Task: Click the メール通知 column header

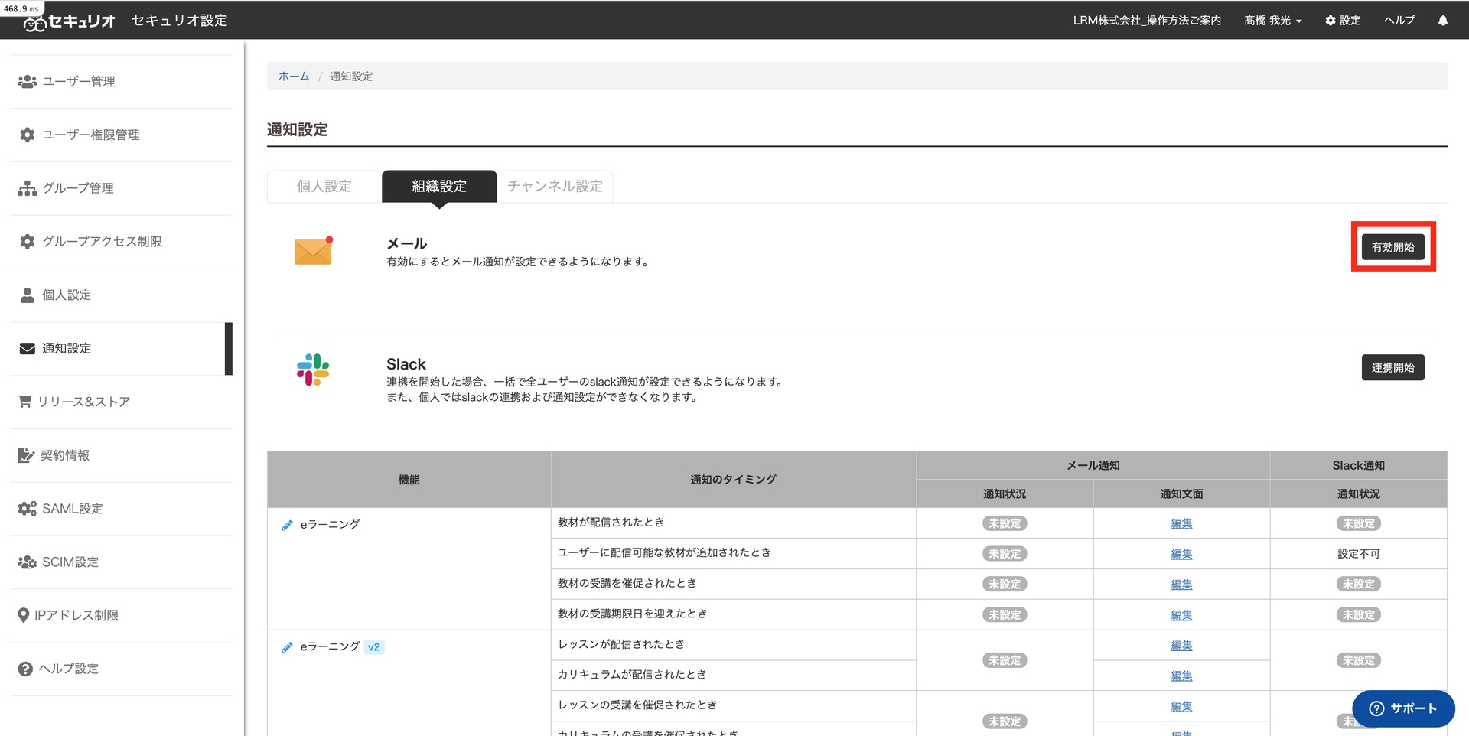Action: tap(1093, 465)
